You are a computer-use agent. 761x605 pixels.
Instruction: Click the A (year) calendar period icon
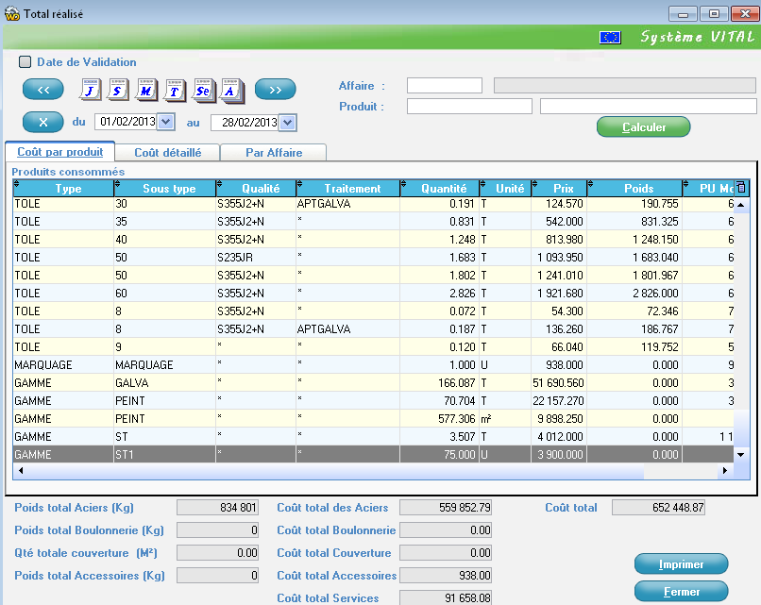point(232,90)
